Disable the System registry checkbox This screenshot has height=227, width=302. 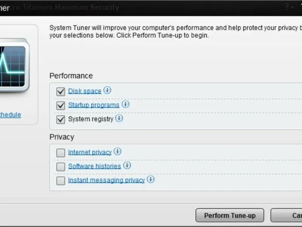[x=61, y=120]
